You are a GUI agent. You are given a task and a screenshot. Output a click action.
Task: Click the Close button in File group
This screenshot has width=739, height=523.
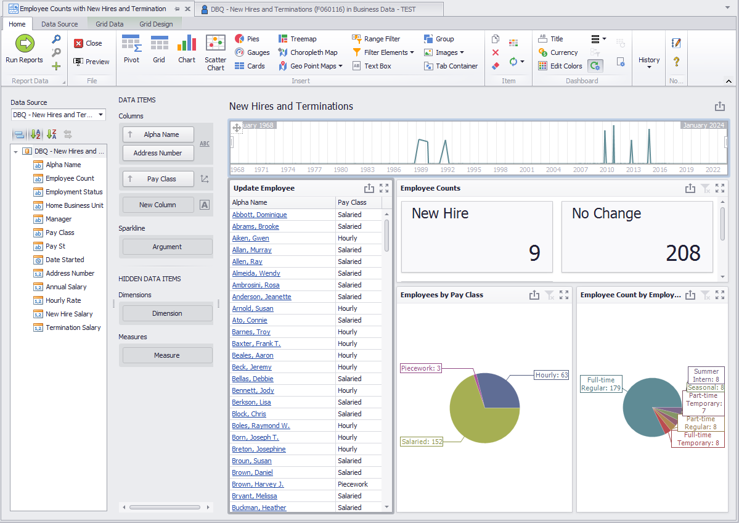88,43
